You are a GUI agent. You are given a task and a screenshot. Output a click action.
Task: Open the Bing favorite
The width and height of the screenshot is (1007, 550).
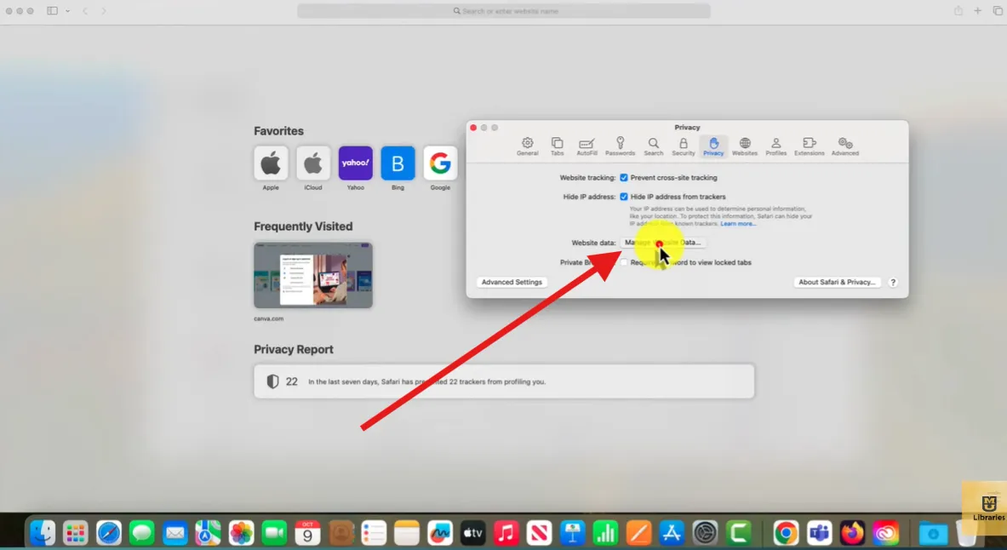(398, 163)
